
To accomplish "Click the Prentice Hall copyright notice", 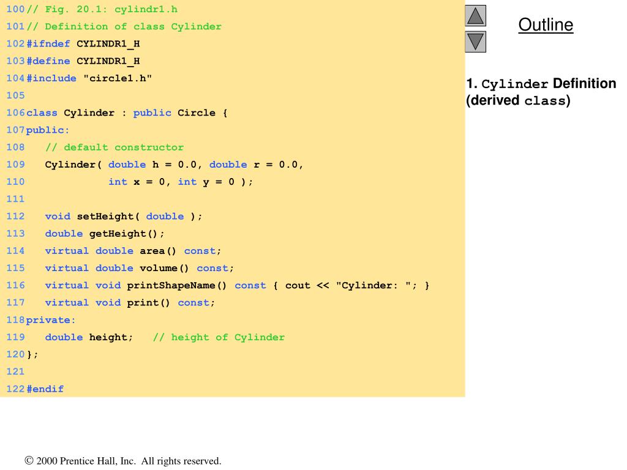I will tap(122, 461).
